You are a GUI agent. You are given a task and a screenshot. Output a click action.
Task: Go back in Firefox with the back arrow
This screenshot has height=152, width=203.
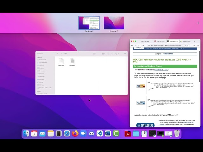click(132, 45)
